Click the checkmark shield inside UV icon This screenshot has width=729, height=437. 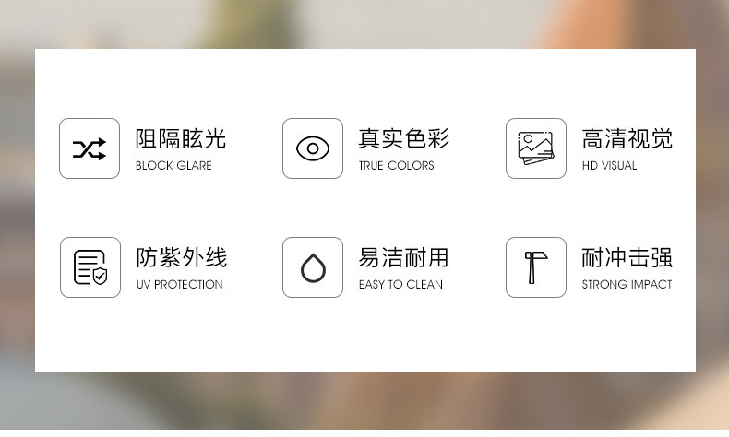click(100, 276)
